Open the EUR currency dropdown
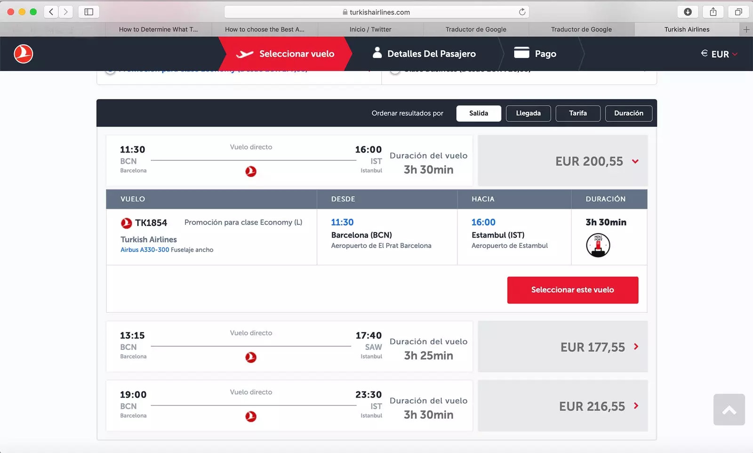Viewport: 753px width, 453px height. 719,54
